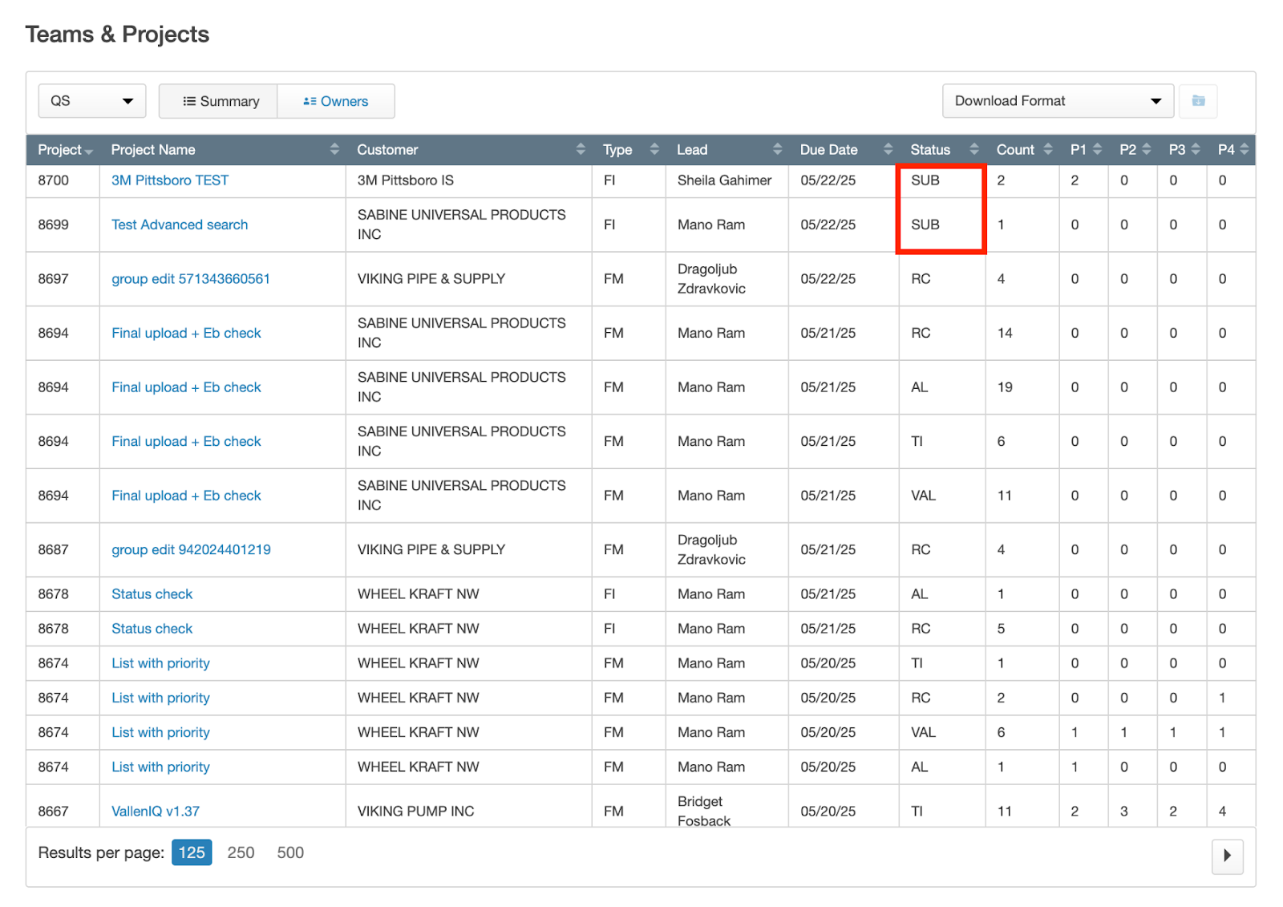Sort by Count column sort icon
Screen dimensions: 1283x907
click(1047, 149)
